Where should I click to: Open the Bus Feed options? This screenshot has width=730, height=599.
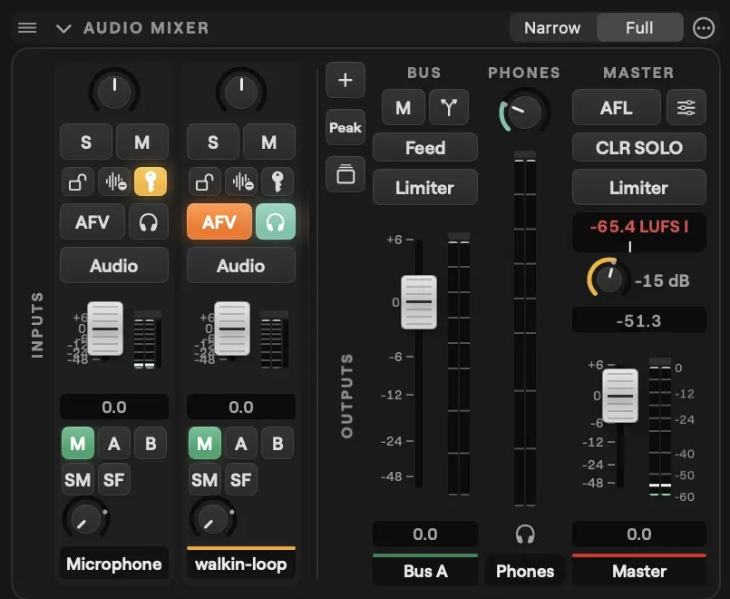coord(425,148)
